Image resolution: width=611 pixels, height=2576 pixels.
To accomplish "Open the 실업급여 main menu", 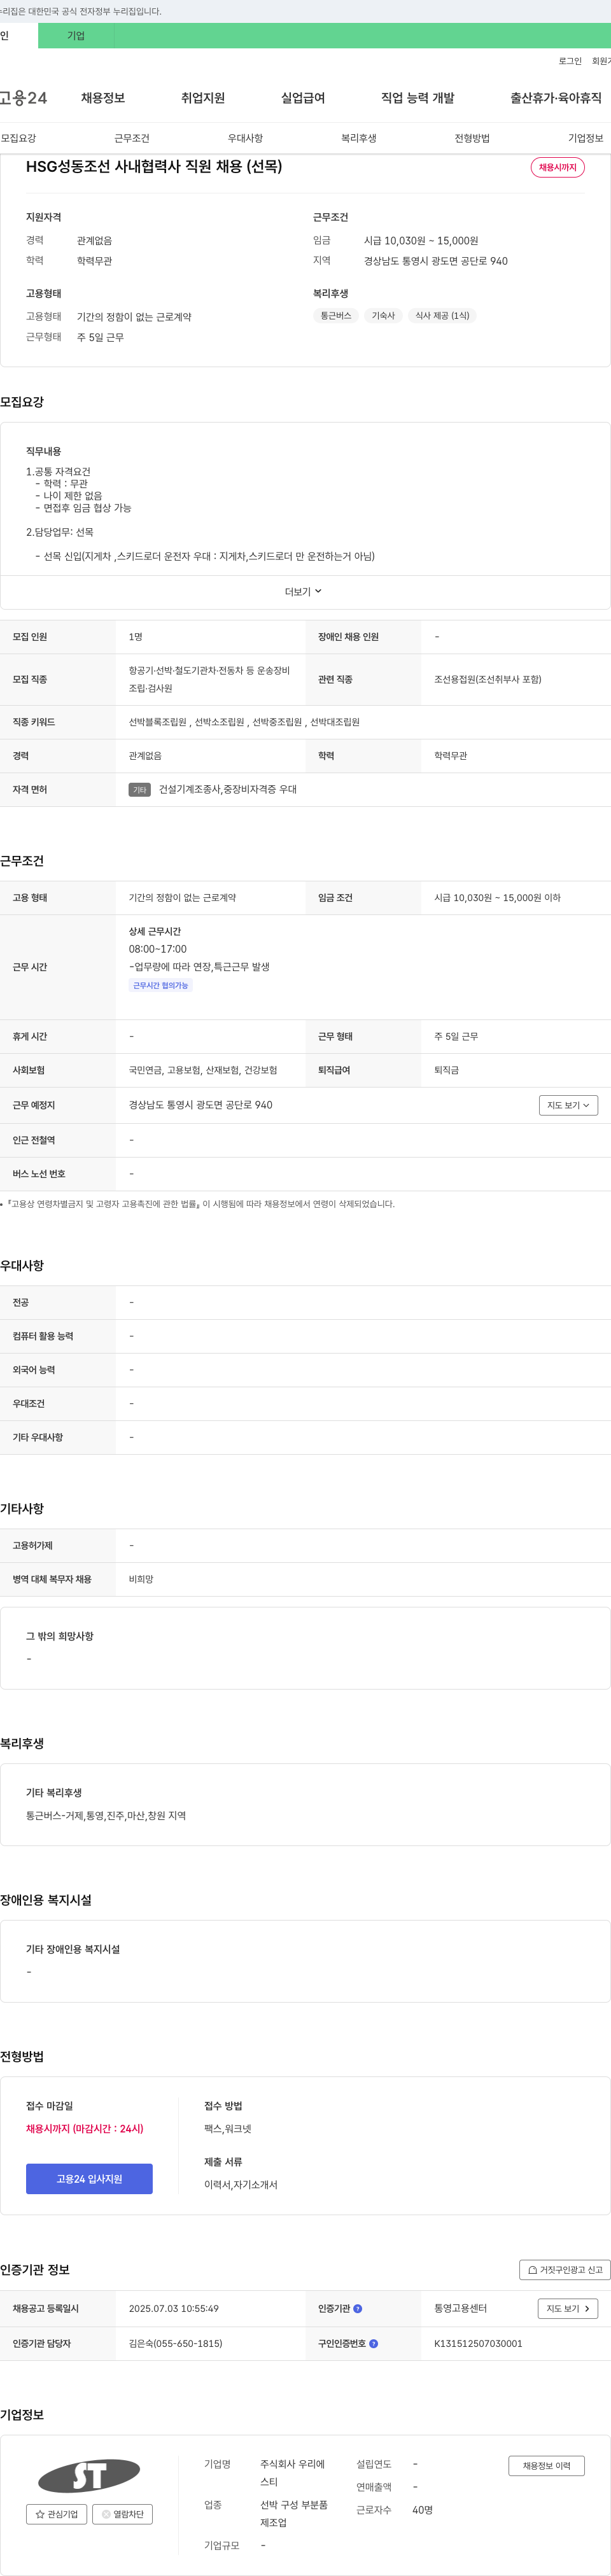I will [303, 98].
